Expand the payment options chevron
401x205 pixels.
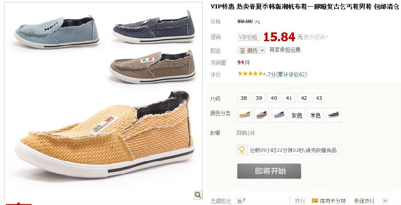385,201
